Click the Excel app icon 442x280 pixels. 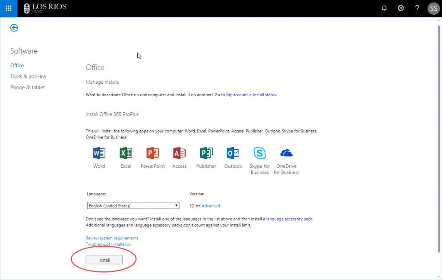coord(126,153)
